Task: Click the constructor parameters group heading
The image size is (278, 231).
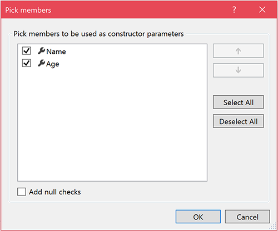Action: [x=98, y=34]
